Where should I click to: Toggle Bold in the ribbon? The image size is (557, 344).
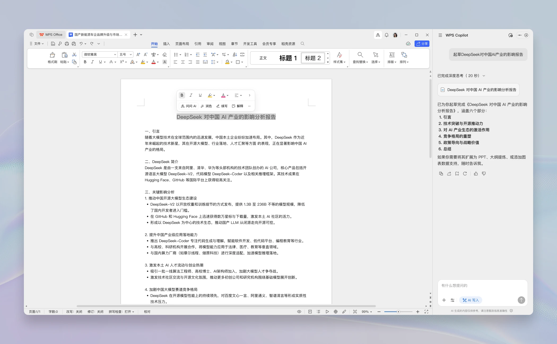point(85,62)
